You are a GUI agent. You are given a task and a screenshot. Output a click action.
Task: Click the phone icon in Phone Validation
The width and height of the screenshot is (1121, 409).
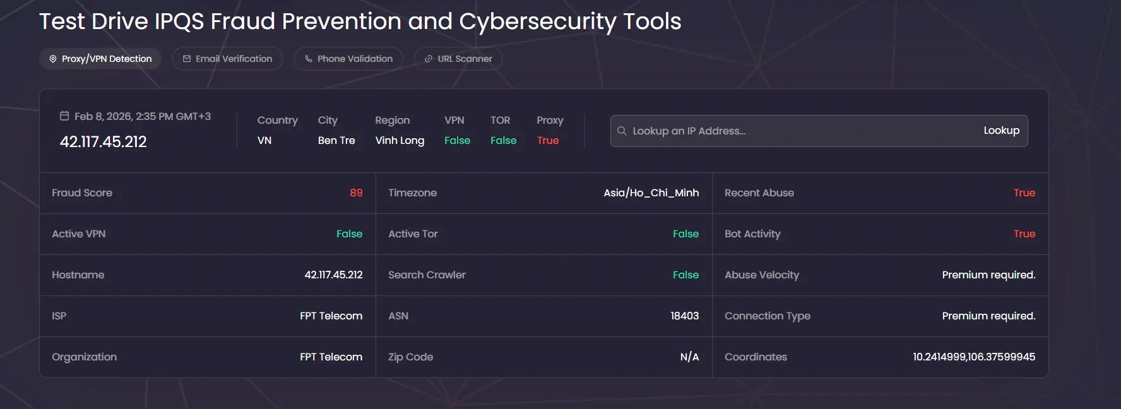[309, 59]
